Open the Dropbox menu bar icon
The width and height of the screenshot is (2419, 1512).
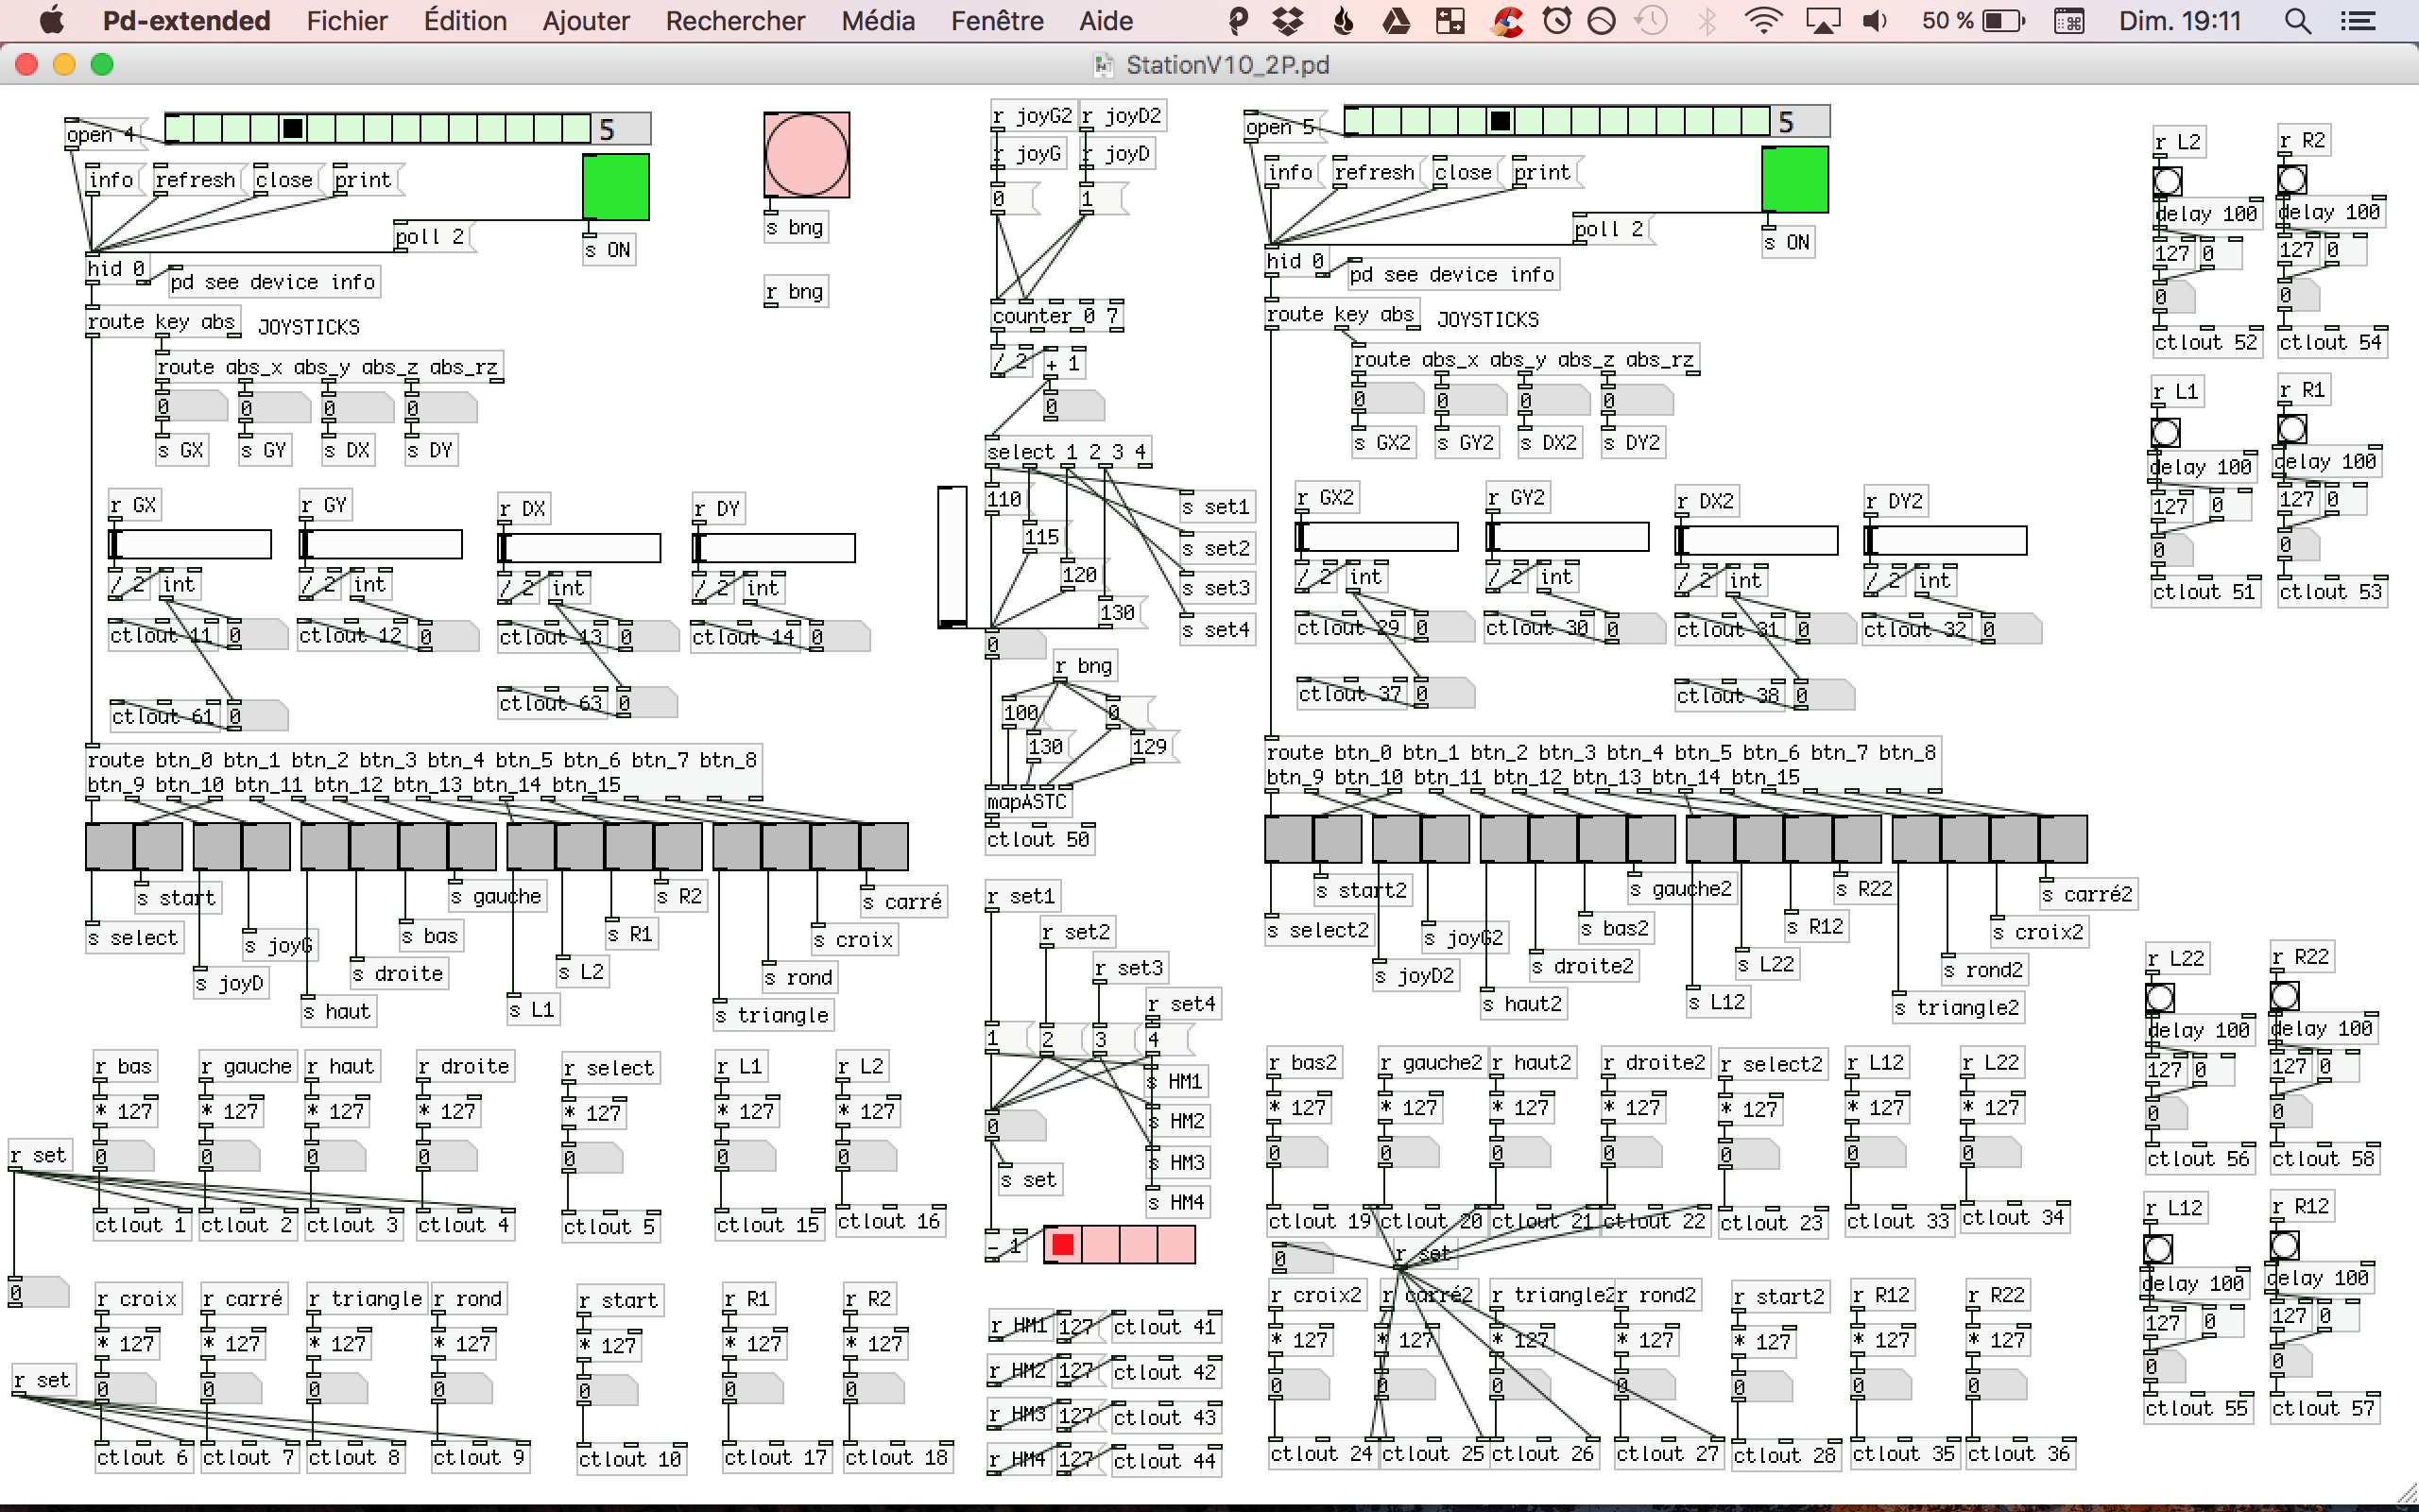pos(1288,21)
